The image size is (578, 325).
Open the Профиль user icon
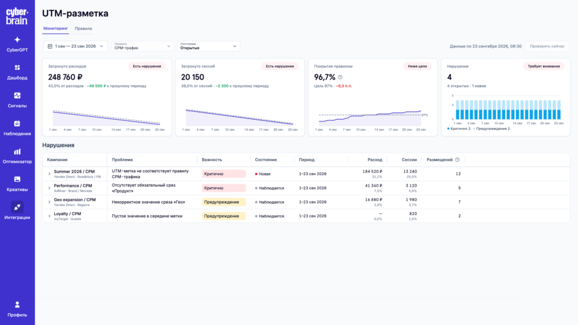pyautogui.click(x=17, y=305)
